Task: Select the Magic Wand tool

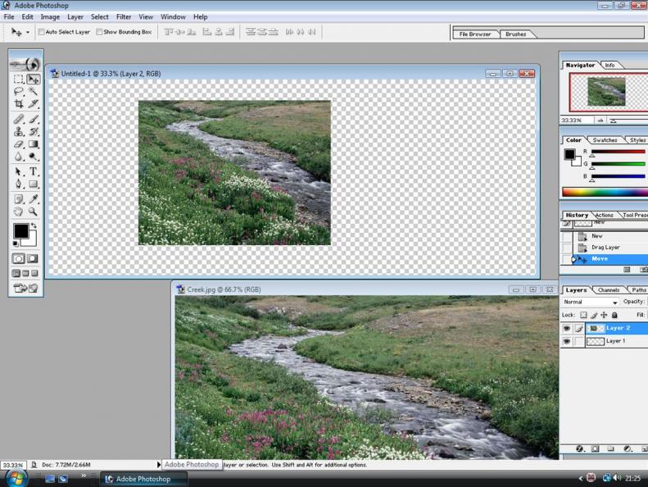Action: point(33,91)
